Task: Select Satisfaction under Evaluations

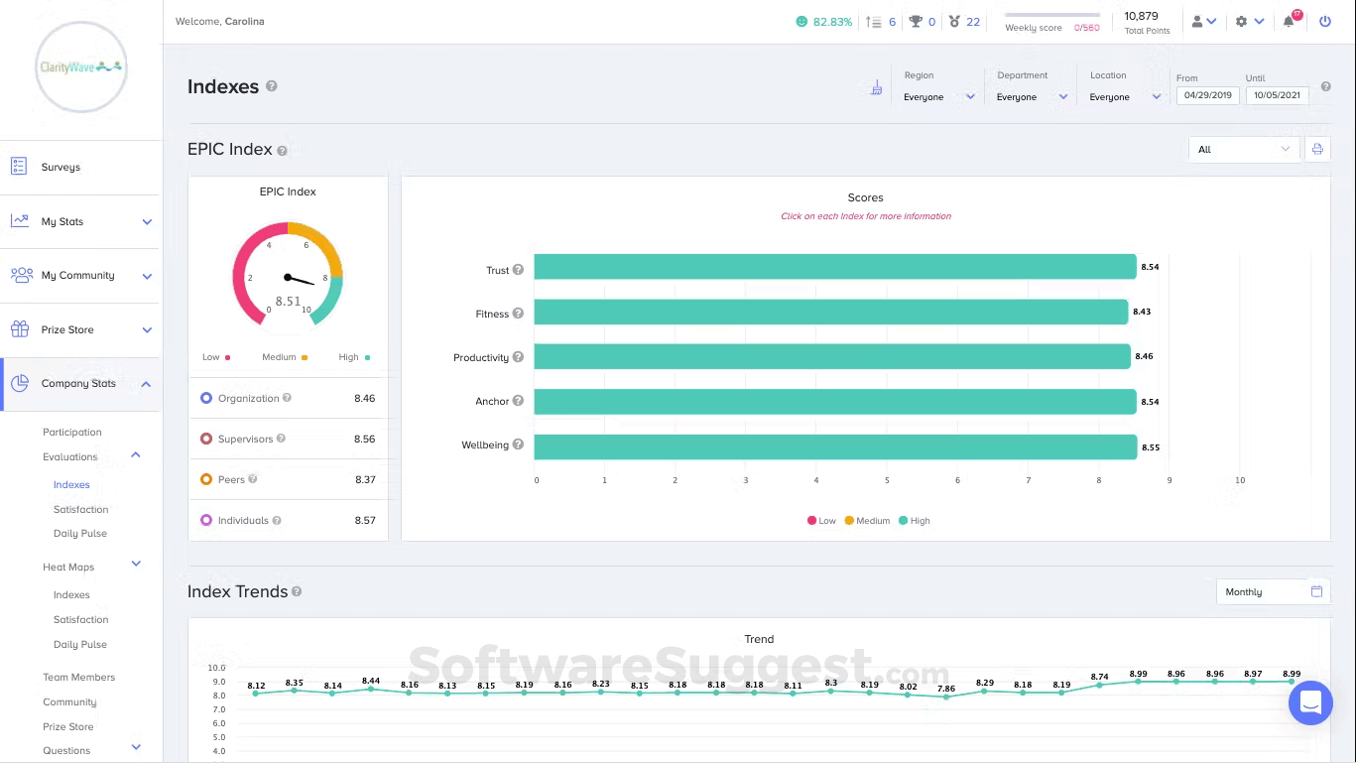Action: click(x=80, y=509)
